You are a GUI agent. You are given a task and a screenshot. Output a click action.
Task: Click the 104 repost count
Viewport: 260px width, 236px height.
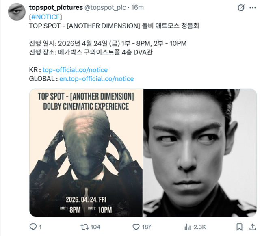tap(95, 227)
